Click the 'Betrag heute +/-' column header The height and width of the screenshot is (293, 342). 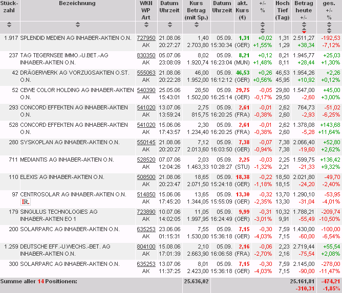click(x=304, y=10)
